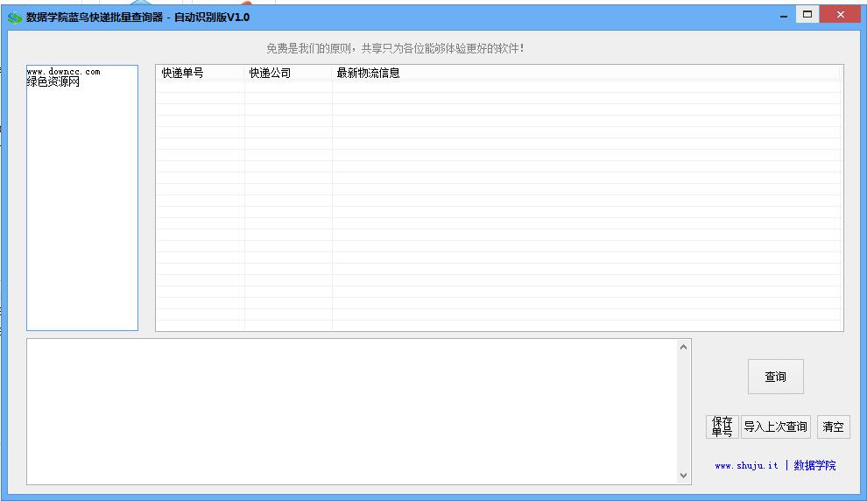Image resolution: width=867 pixels, height=501 pixels.
Task: Click the 查询 button
Action: click(x=775, y=377)
